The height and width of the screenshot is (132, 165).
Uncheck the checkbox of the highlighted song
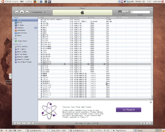(41, 64)
